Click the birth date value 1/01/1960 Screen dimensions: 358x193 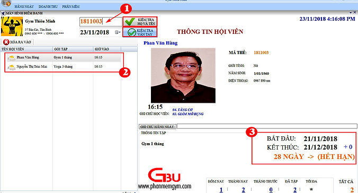point(261,73)
